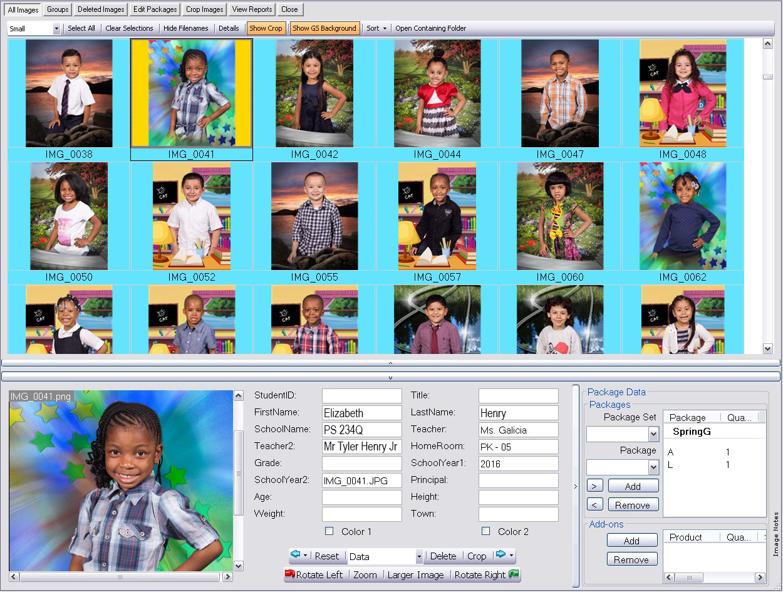Rotate the image left

(314, 574)
